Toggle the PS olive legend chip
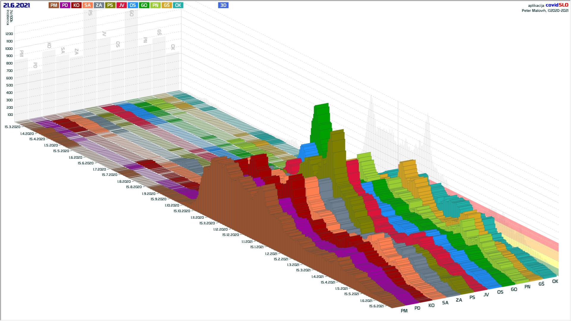 click(x=110, y=5)
